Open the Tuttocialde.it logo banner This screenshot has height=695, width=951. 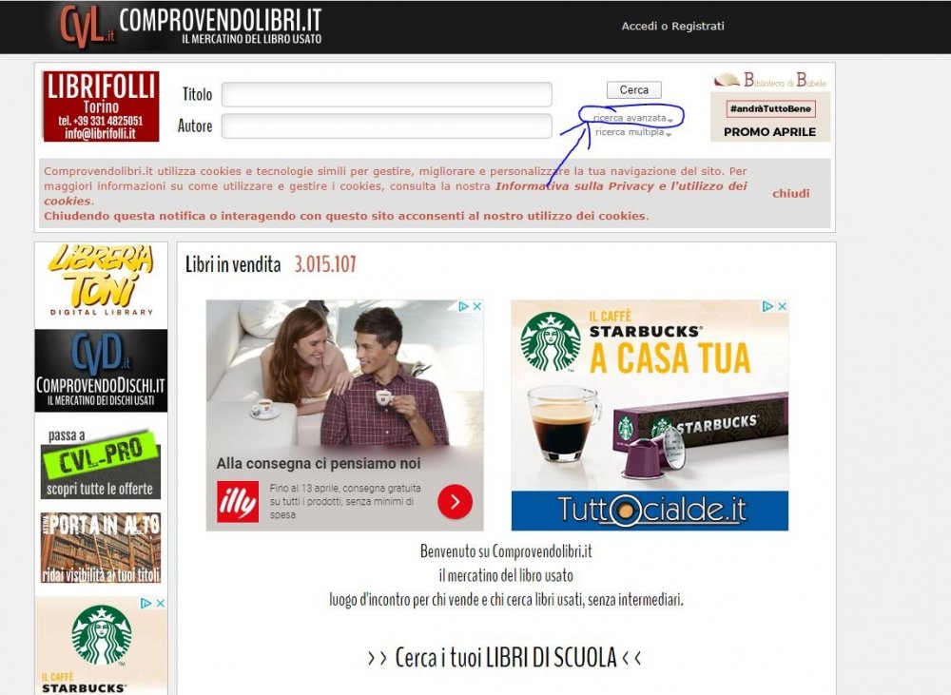coord(650,510)
